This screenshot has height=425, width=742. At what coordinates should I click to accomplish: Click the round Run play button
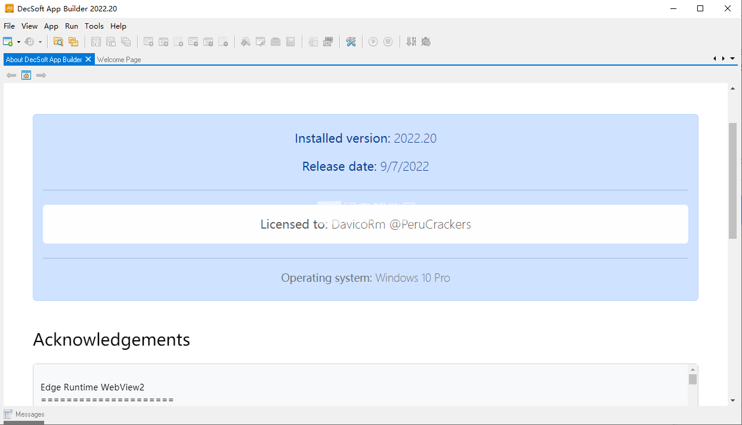click(373, 42)
